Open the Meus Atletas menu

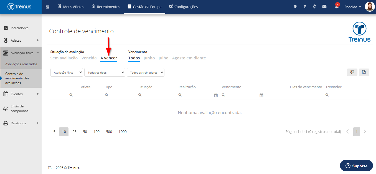pos(71,7)
